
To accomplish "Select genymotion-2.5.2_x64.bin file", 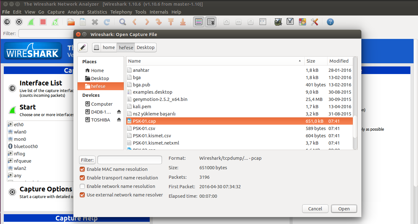I will coord(239,99).
